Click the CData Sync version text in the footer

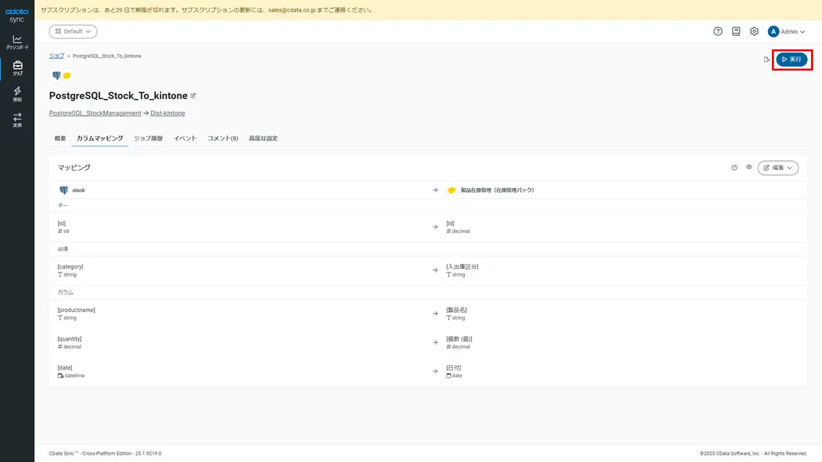coord(105,453)
